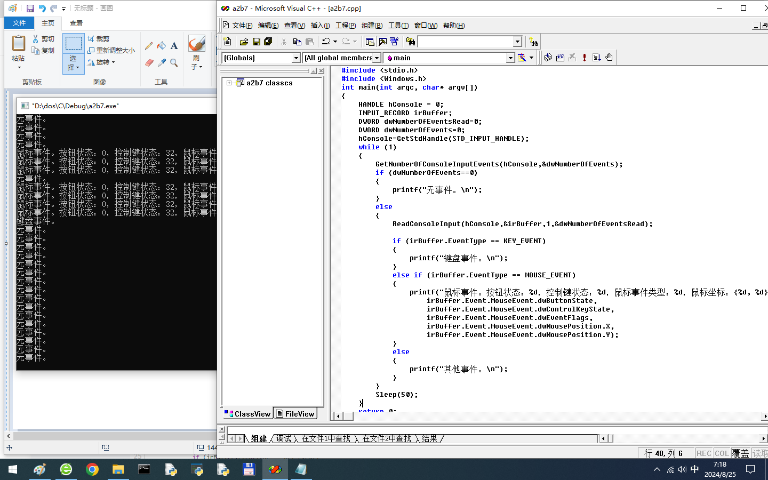Select the Eraser tool in Paint
Image resolution: width=768 pixels, height=480 pixels.
[x=149, y=63]
